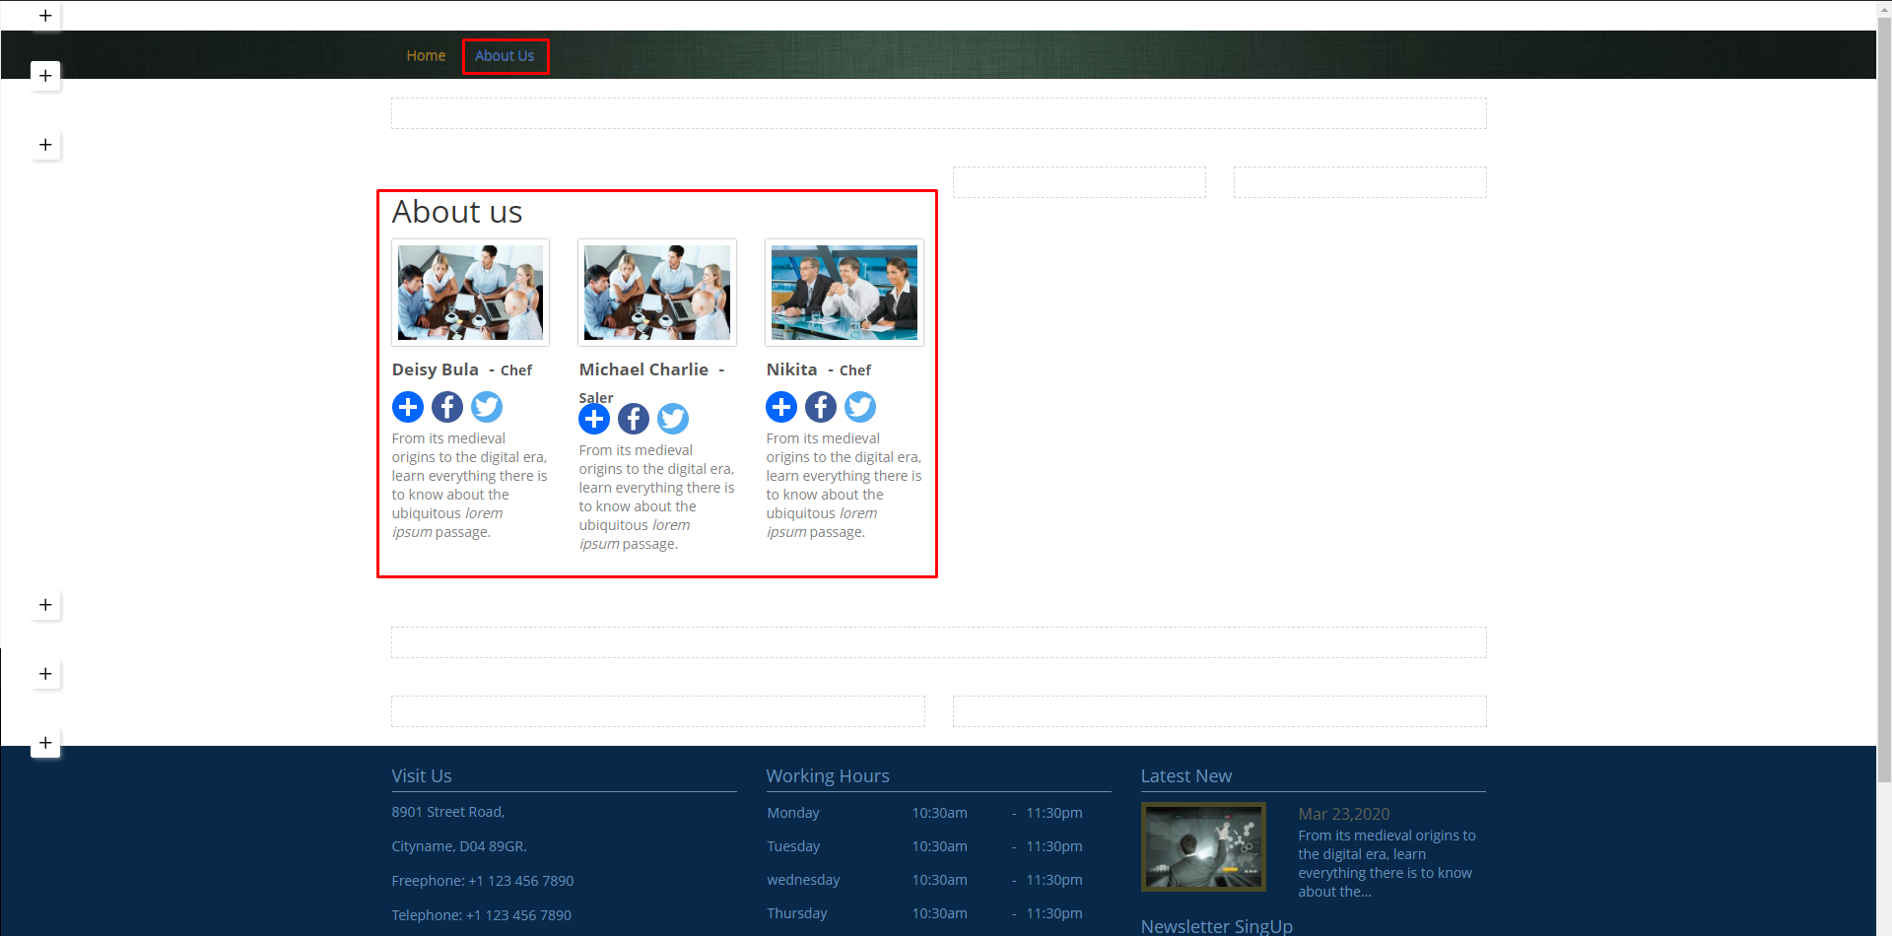Go to the Home menu item
This screenshot has height=936, width=1892.
click(426, 56)
